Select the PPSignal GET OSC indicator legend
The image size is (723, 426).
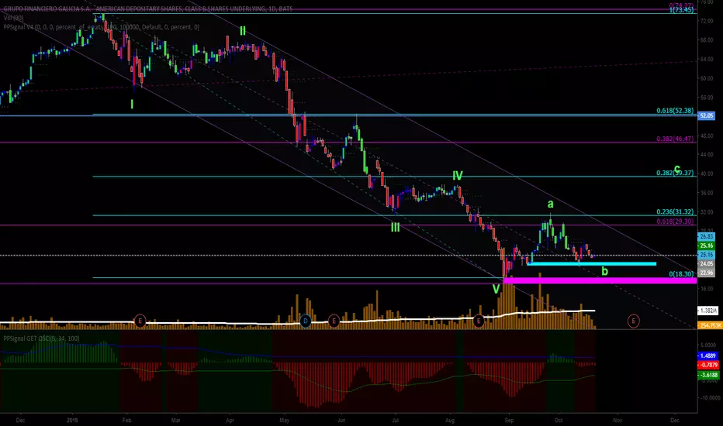pos(41,338)
